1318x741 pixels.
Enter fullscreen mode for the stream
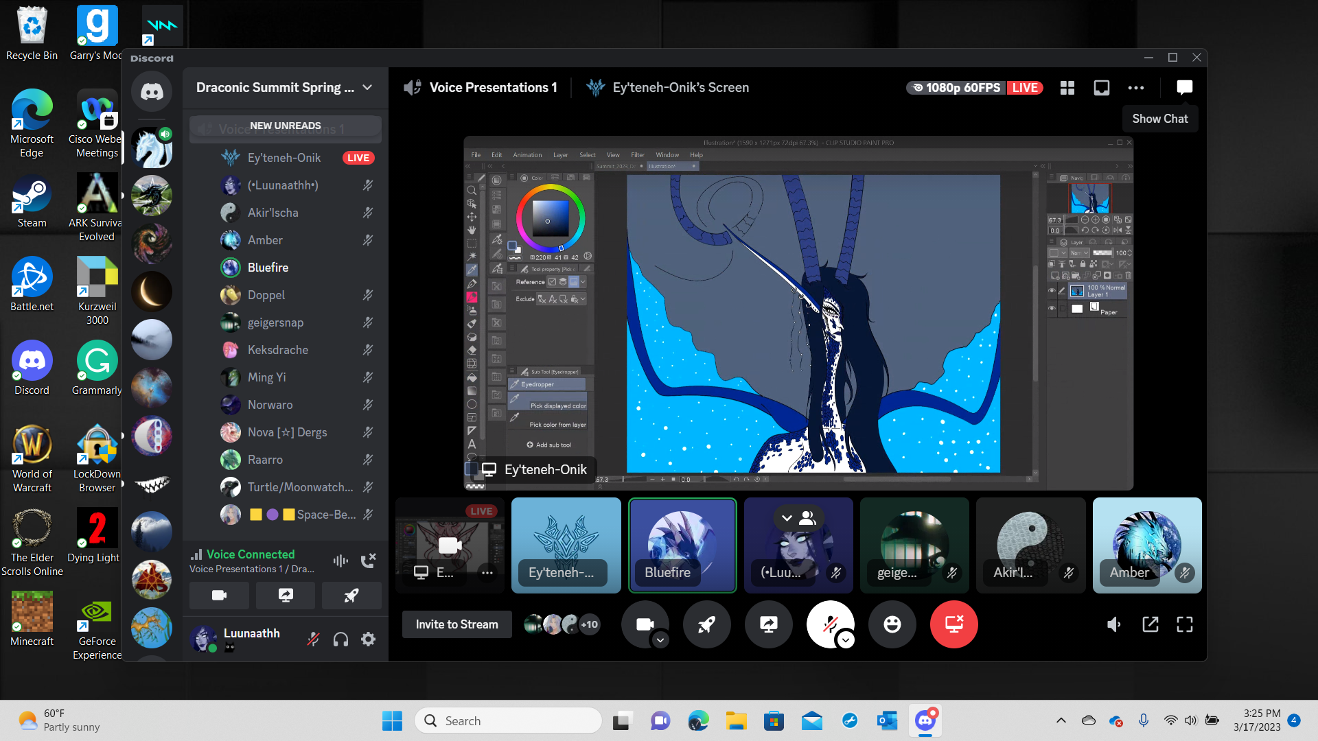click(x=1184, y=624)
